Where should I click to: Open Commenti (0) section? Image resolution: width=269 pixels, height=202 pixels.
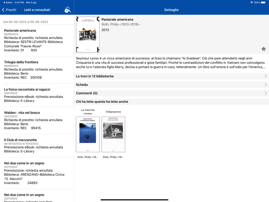[171, 93]
